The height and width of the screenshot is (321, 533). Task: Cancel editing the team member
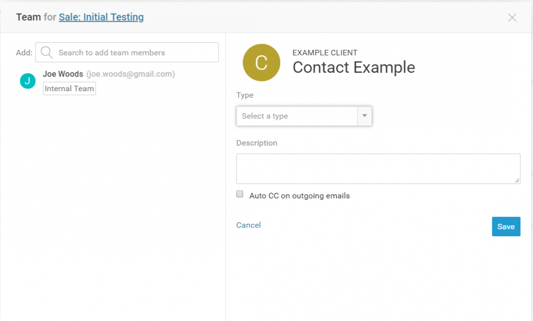click(249, 225)
